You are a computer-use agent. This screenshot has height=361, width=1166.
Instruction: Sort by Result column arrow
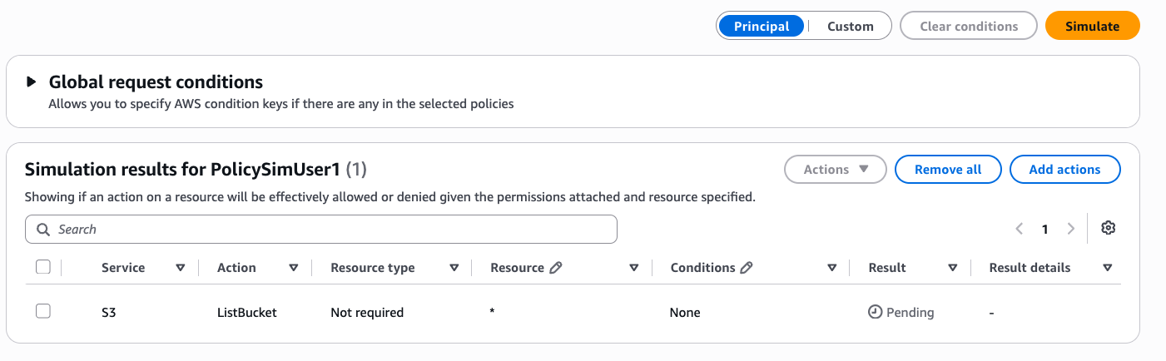pyautogui.click(x=953, y=268)
